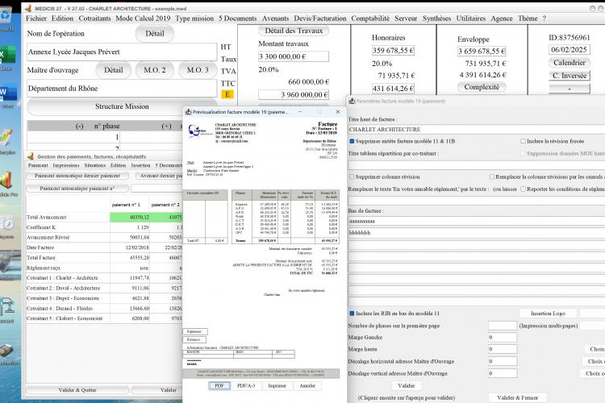Check Inclure la révision forcée
Viewport: 605px width, 403px height.
pyautogui.click(x=523, y=141)
